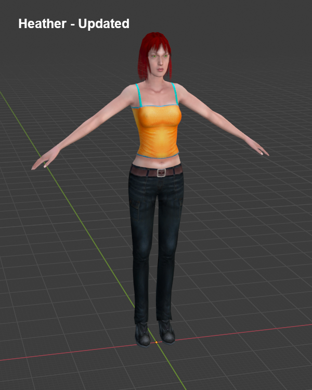Viewport: 312px width, 390px height.
Task: Click the orange object origin point between feet
Action: tap(156, 342)
